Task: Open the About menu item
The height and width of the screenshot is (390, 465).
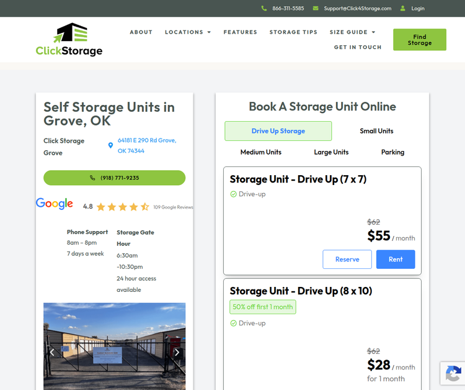Action: 141,32
